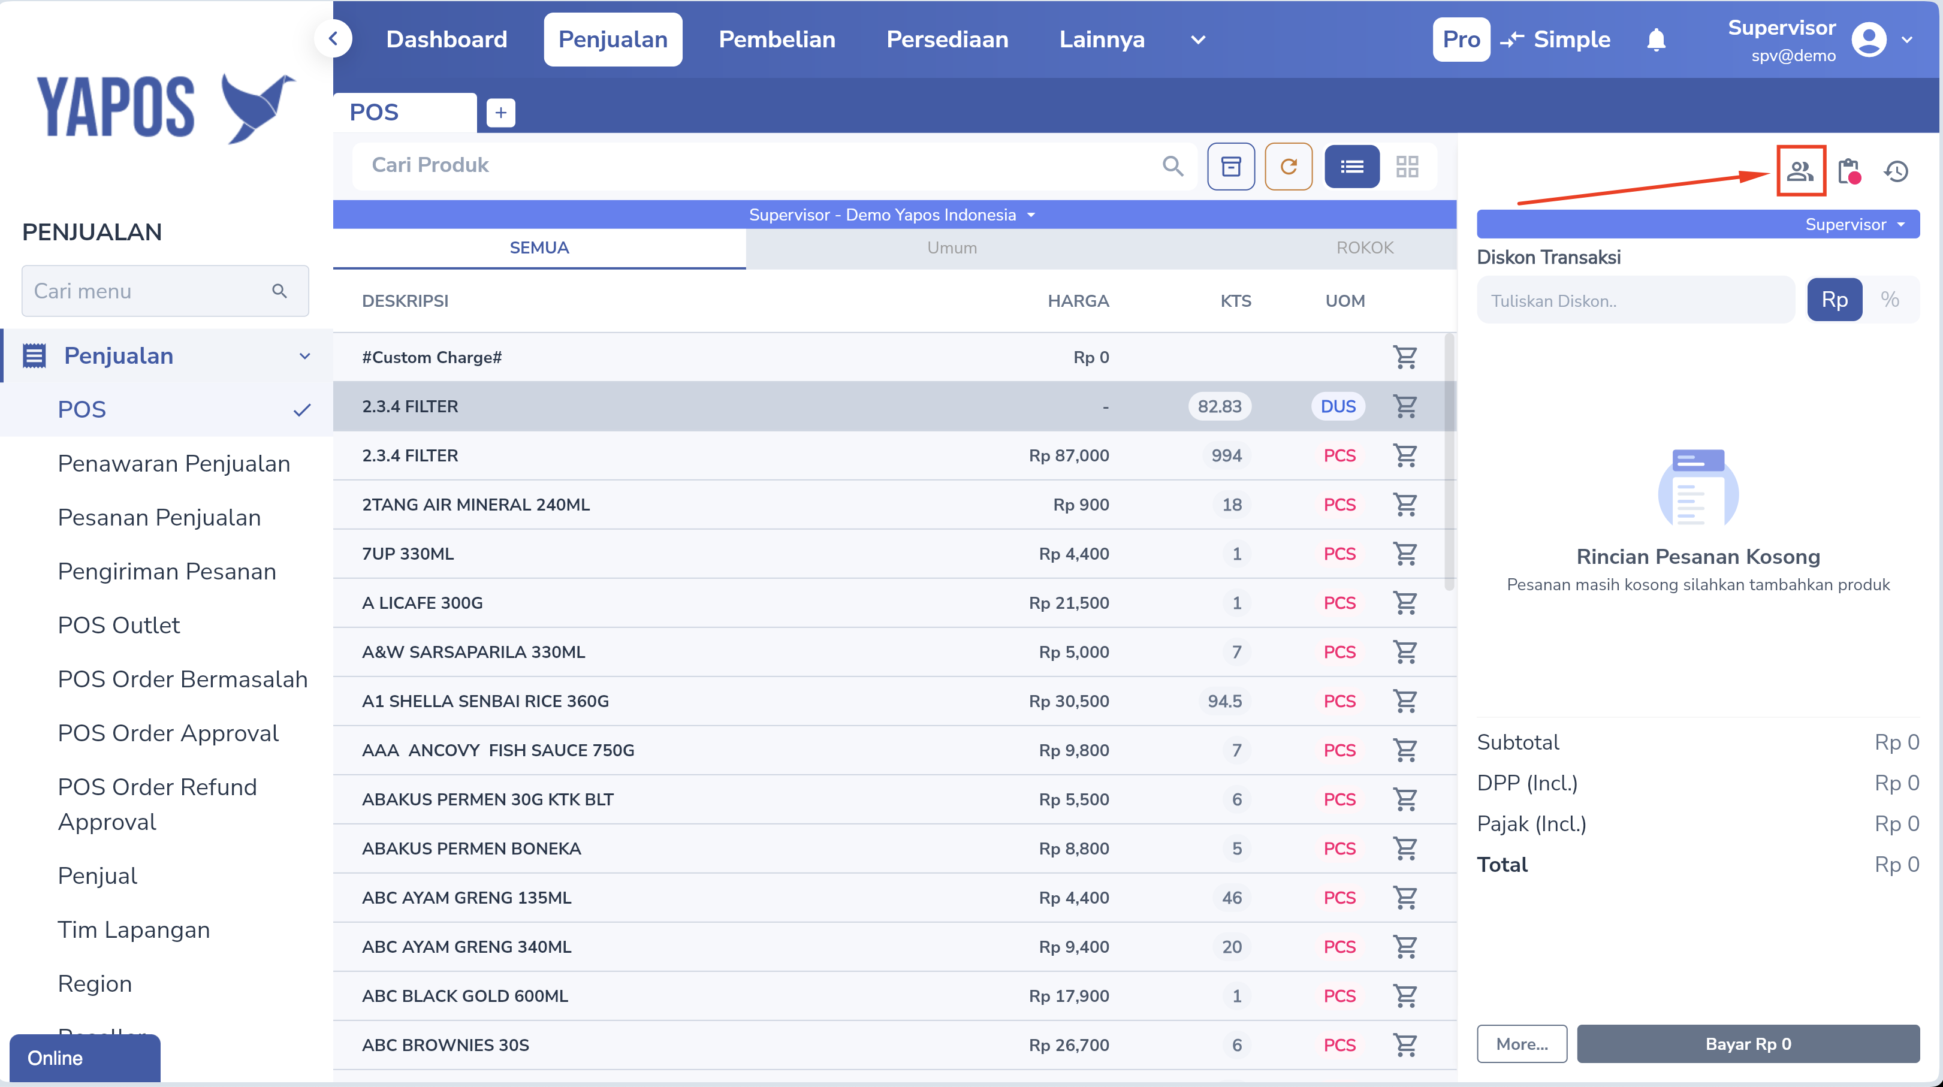Open POS Outlet in sidebar
Screen dimensions: 1943x1087
coord(119,626)
